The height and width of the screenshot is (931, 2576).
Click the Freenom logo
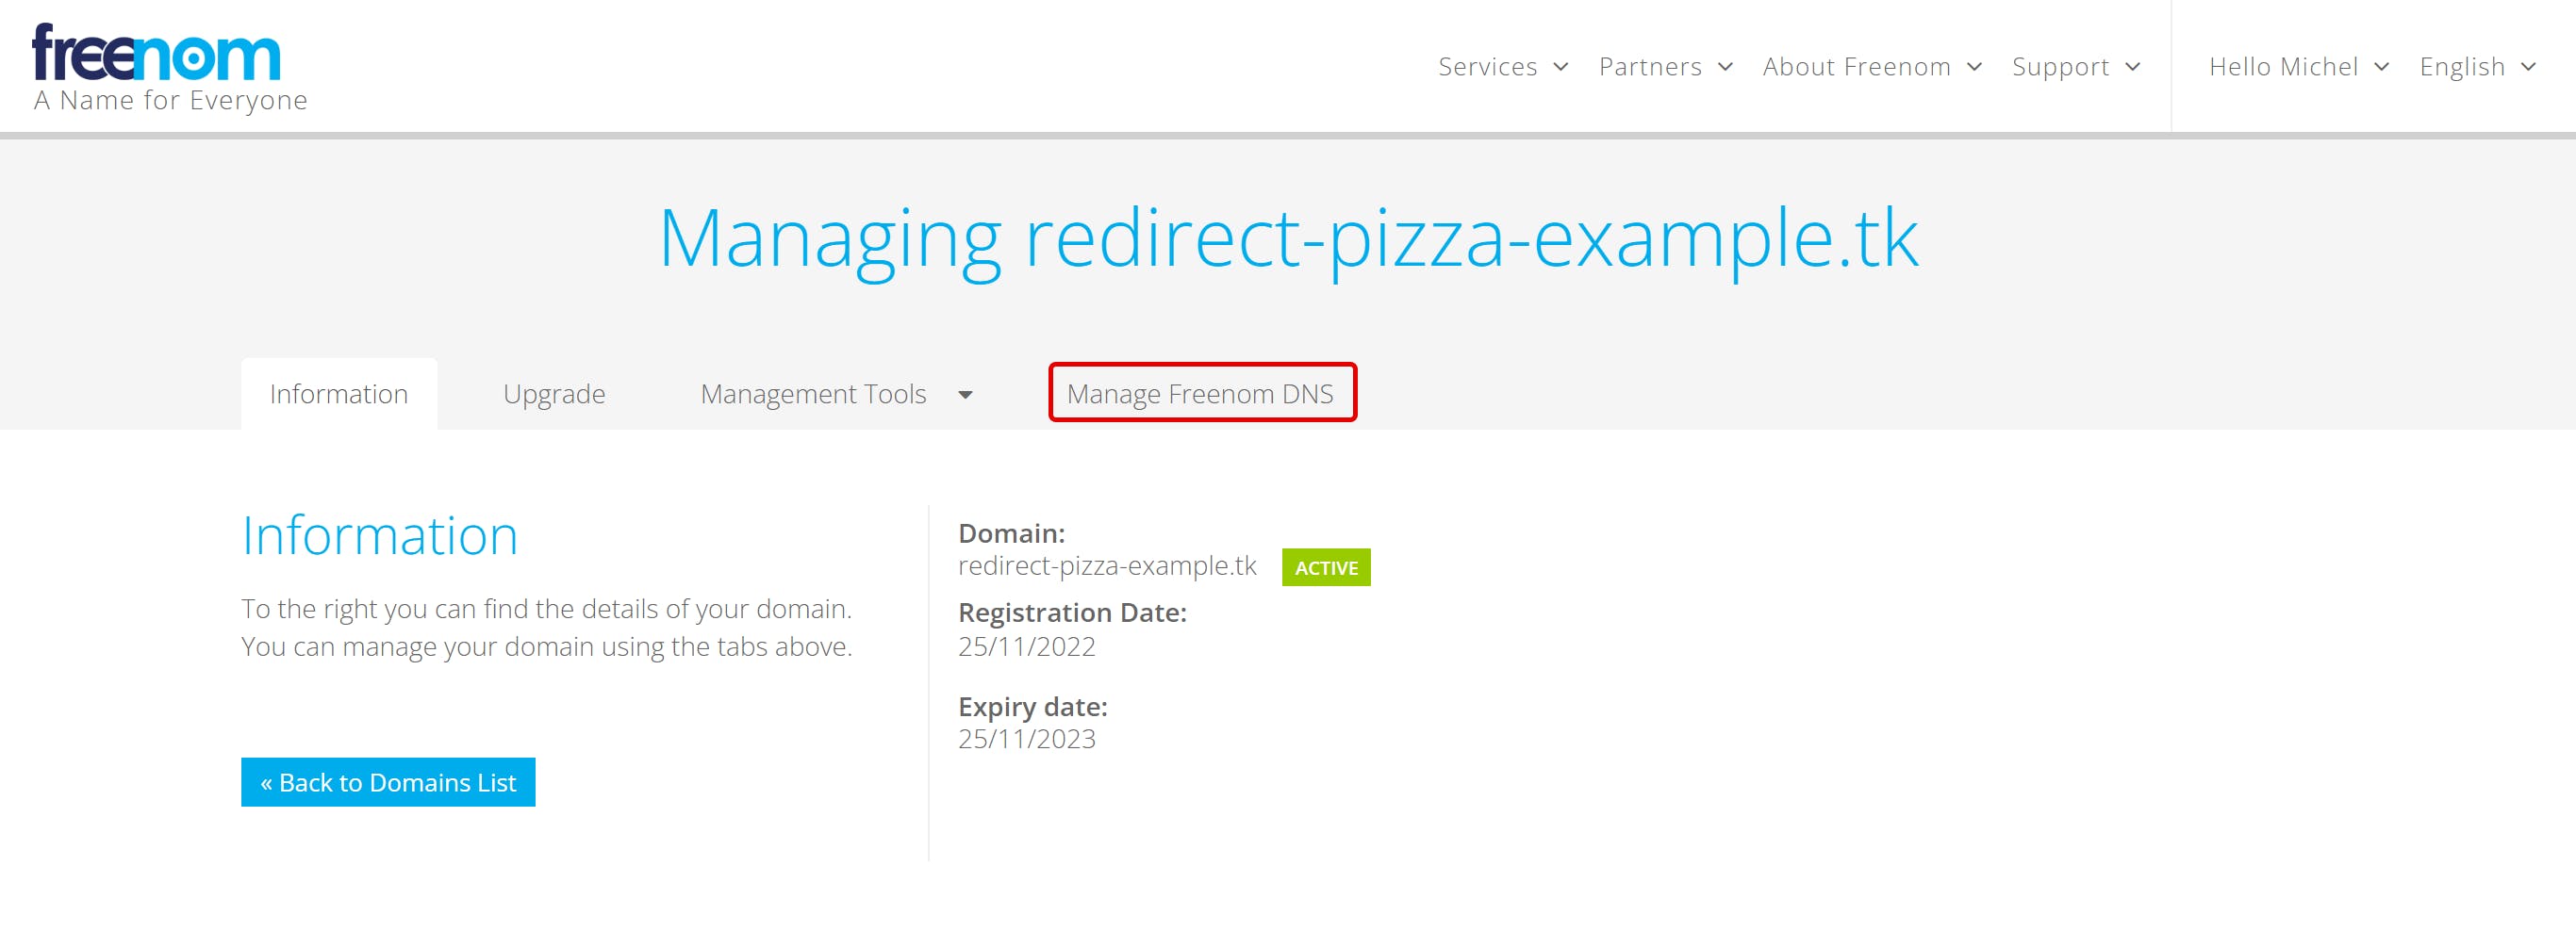(157, 54)
